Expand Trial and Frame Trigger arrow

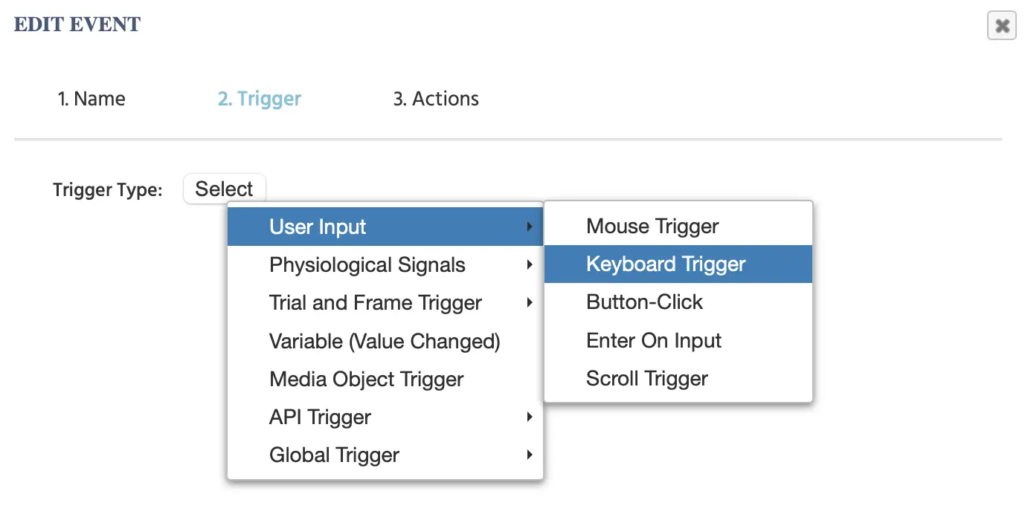click(x=530, y=302)
